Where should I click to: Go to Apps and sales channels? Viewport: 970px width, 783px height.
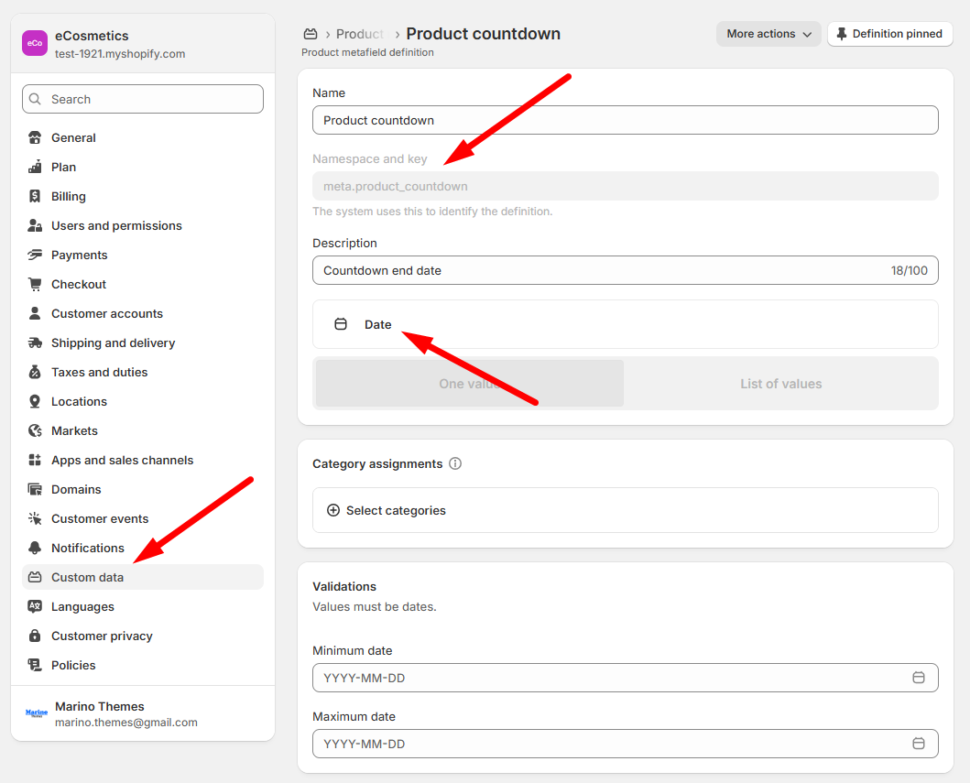point(143,460)
